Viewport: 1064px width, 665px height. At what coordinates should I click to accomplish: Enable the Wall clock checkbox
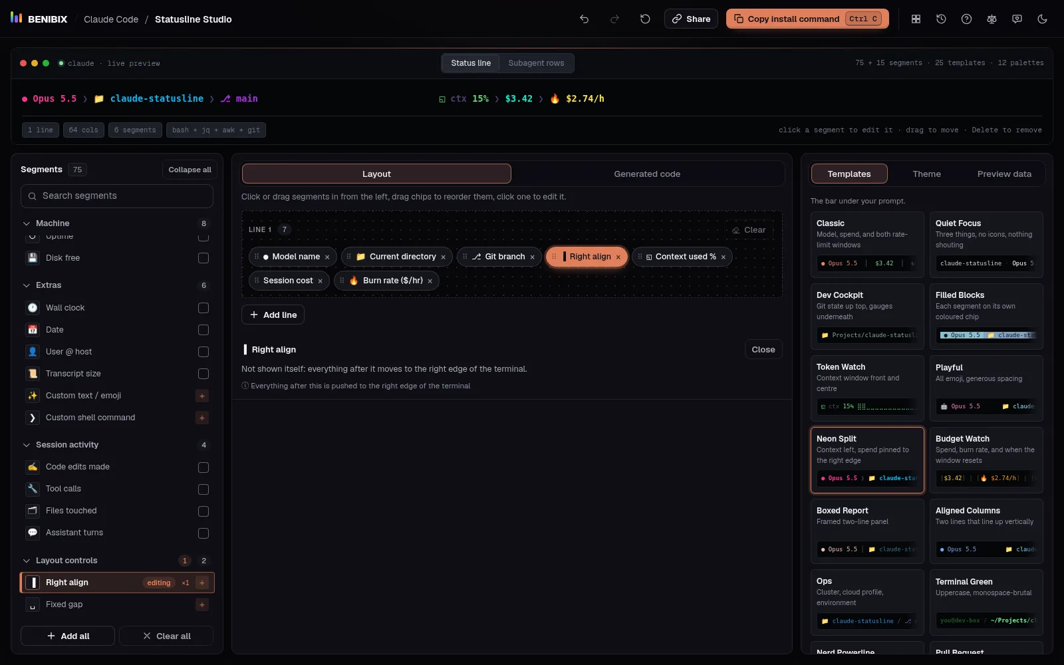(203, 308)
